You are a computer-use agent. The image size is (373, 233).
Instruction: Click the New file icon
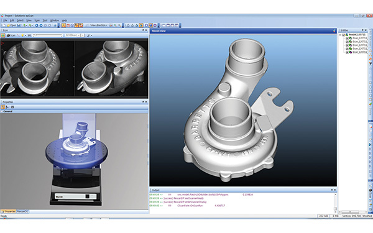coord(4,25)
